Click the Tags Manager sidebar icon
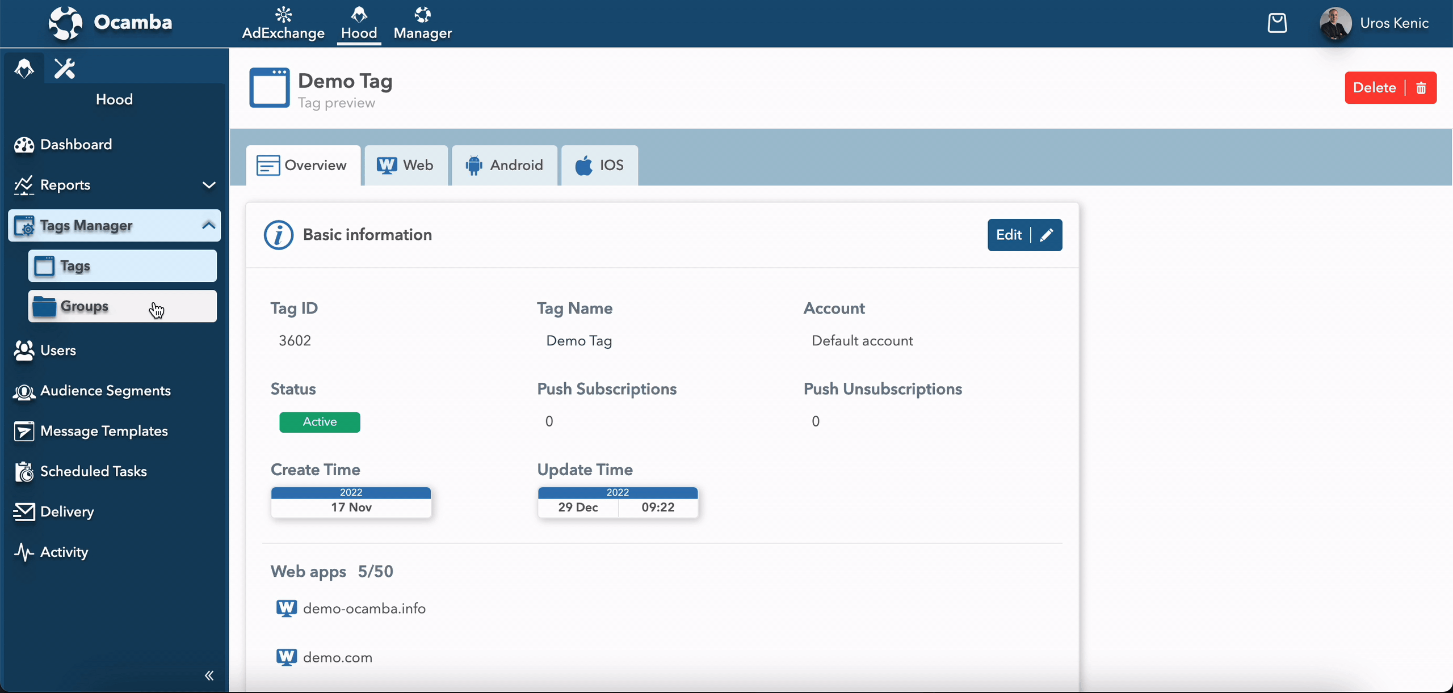This screenshot has width=1453, height=693. point(24,225)
